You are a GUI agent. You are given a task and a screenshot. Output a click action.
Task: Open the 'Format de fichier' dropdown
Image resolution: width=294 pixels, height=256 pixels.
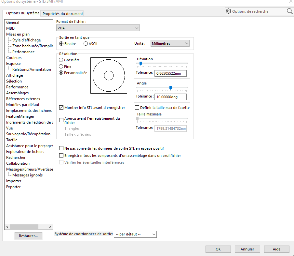pos(98,28)
